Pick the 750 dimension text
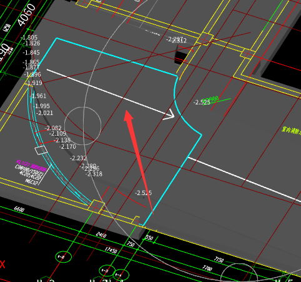This screenshot has height=282, width=301. 131,244
